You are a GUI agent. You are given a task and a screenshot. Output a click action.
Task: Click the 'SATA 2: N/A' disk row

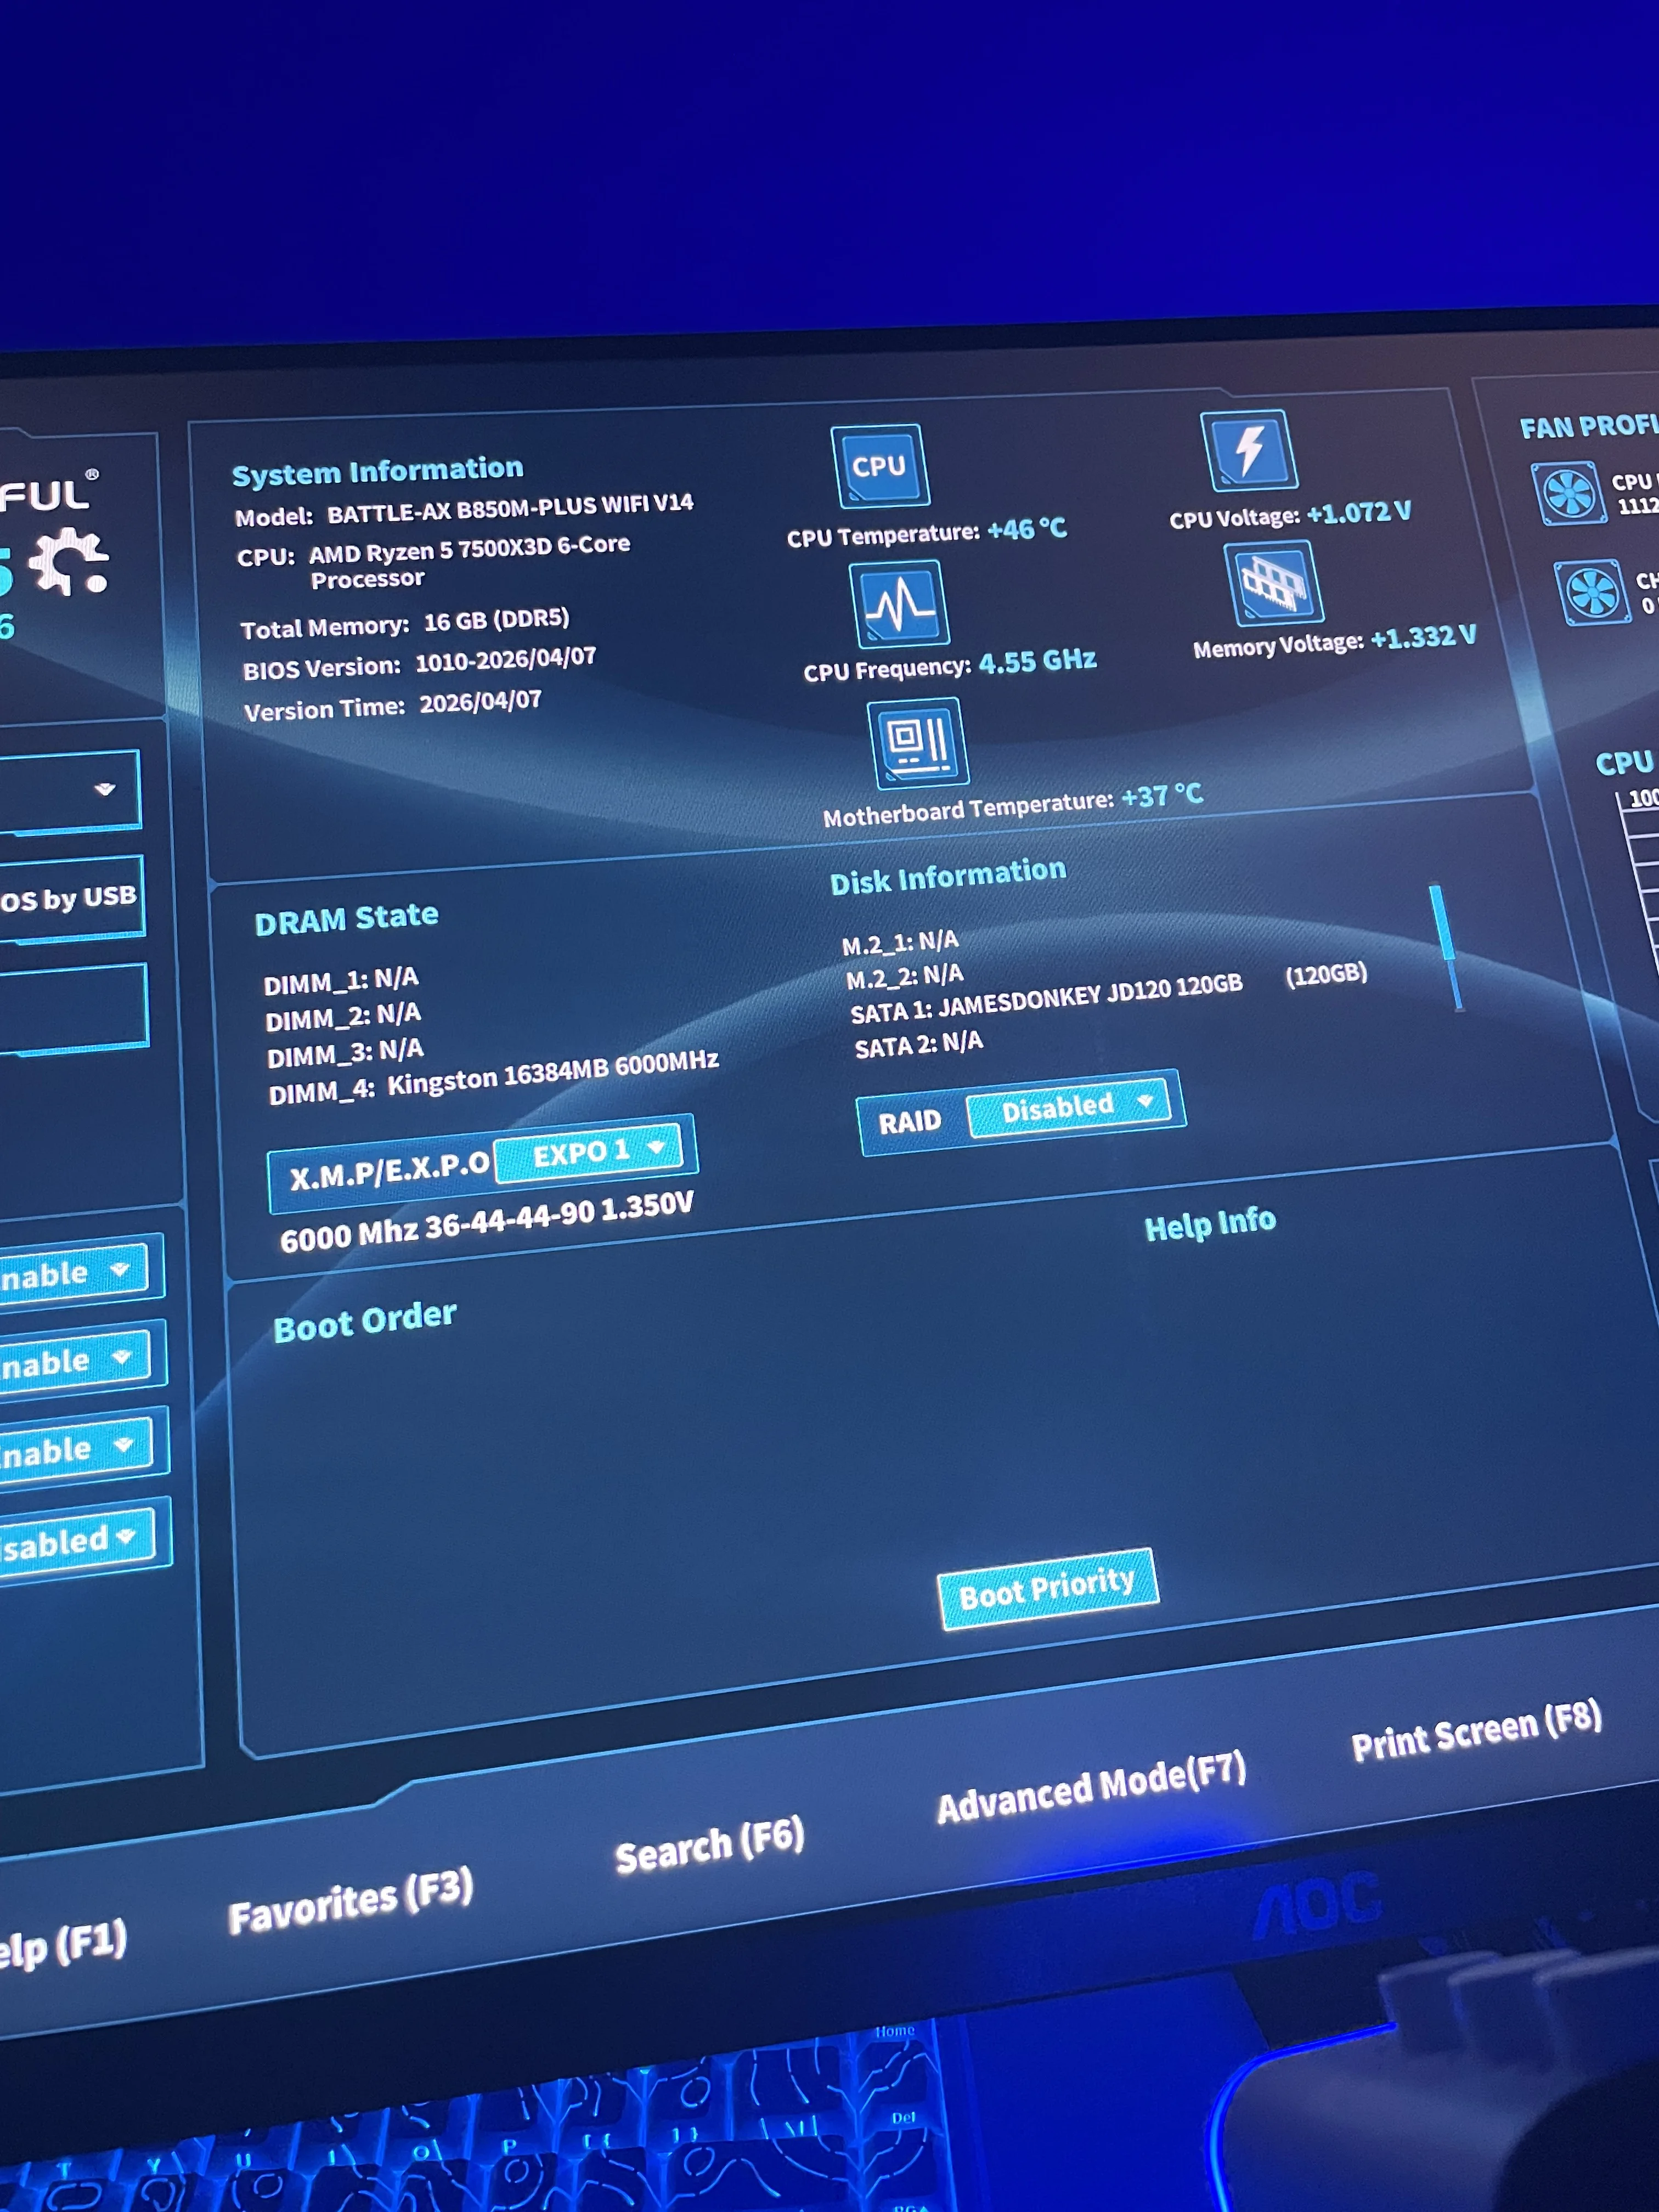919,1044
